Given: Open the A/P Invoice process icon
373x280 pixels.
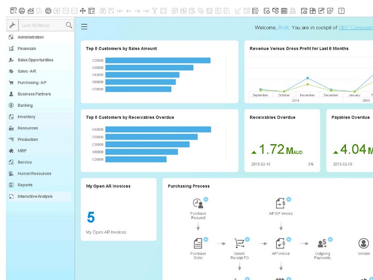Looking at the screenshot, I should [281, 244].
